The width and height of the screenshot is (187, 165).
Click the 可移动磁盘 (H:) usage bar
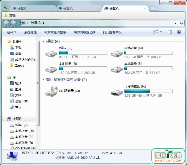coord(148,91)
